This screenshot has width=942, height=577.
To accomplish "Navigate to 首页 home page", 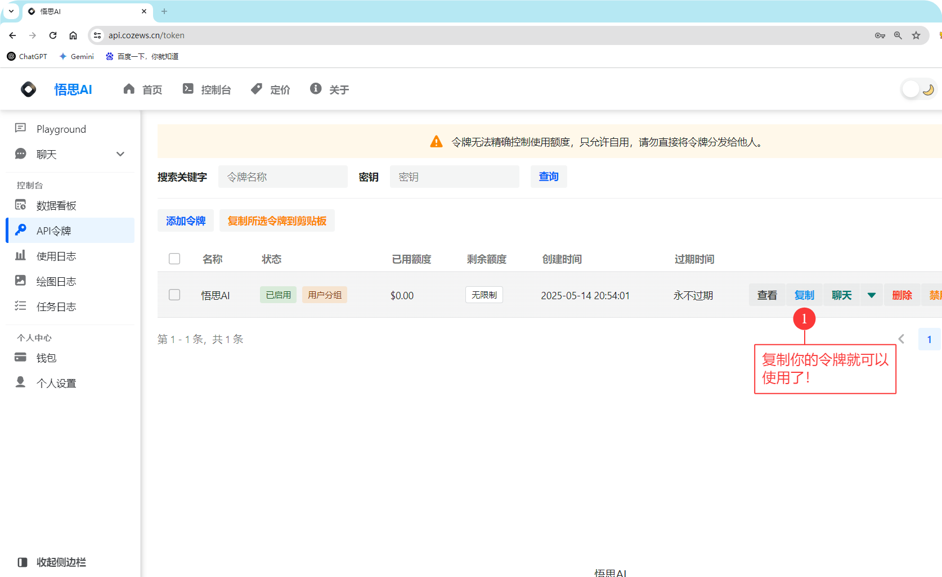I will (x=142, y=89).
